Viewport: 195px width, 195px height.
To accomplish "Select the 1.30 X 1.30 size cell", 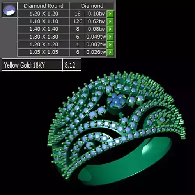I will point(44,37).
